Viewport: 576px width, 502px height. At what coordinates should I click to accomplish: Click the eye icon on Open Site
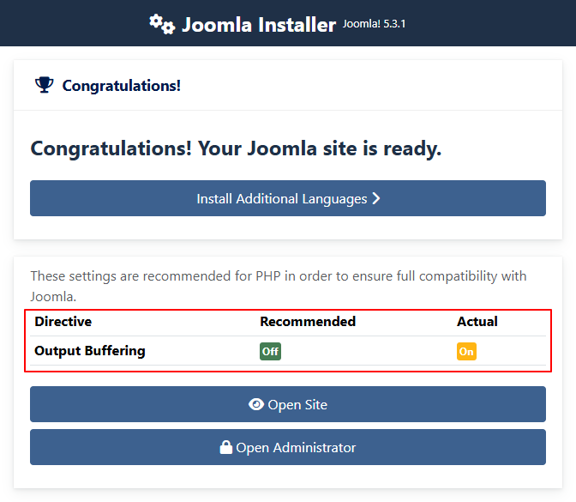[x=255, y=404]
